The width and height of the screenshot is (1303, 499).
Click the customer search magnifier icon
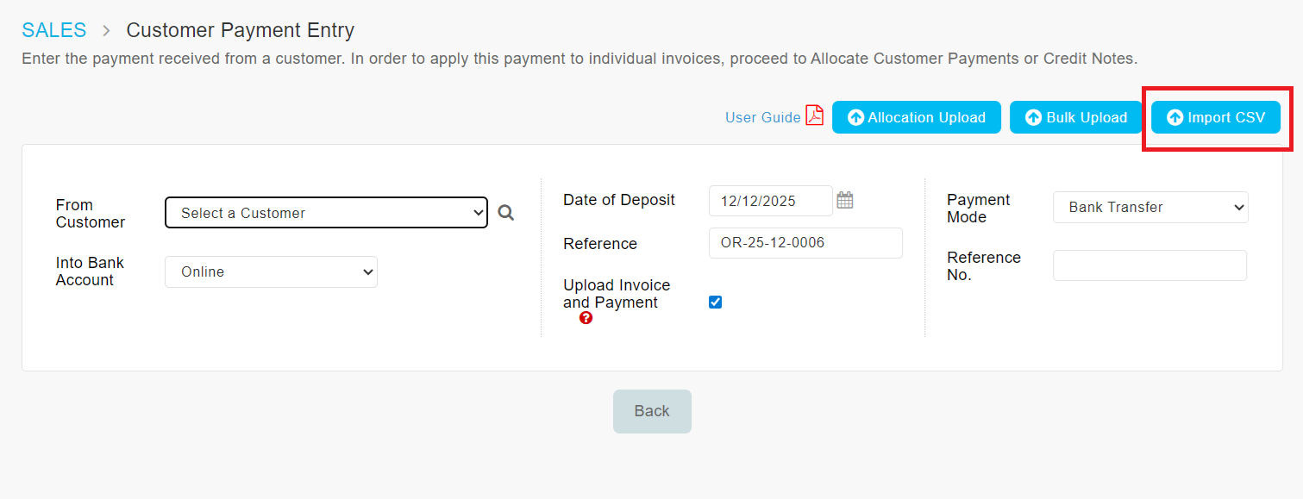506,213
